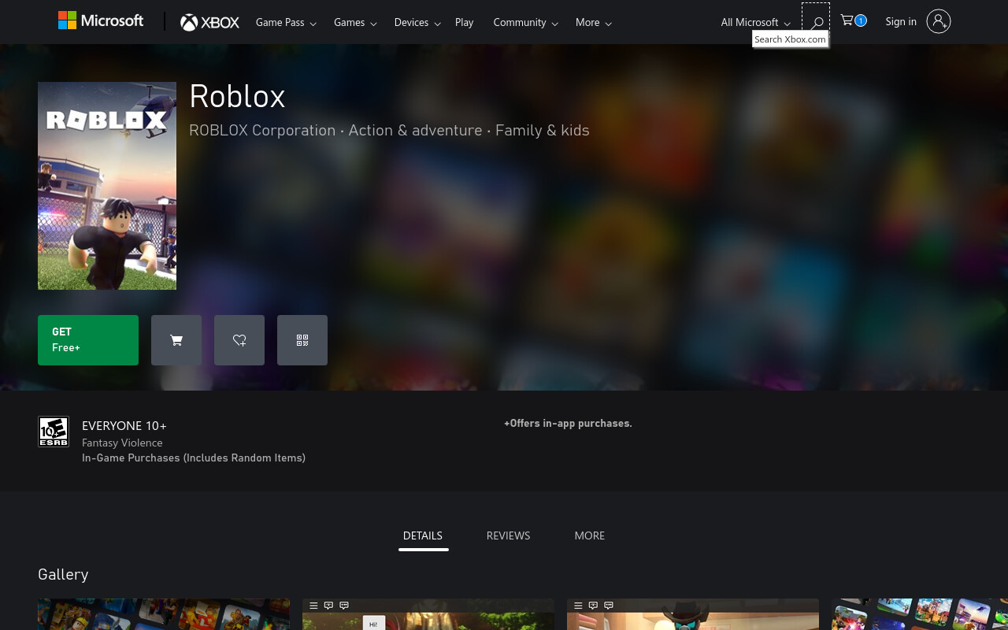Click the Roblox box art image
Image resolution: width=1008 pixels, height=630 pixels.
107,186
